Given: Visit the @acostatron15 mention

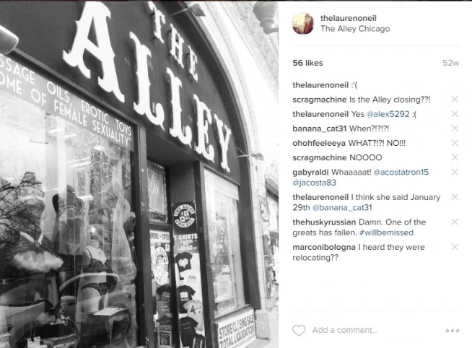Looking at the screenshot, I should pos(401,172).
